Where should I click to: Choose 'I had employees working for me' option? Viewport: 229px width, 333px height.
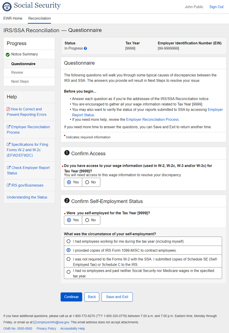tap(69, 241)
